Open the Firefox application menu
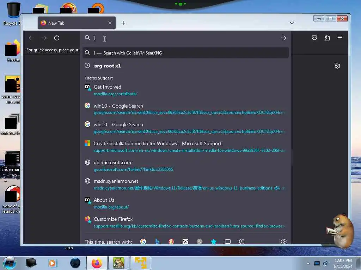 tap(340, 38)
